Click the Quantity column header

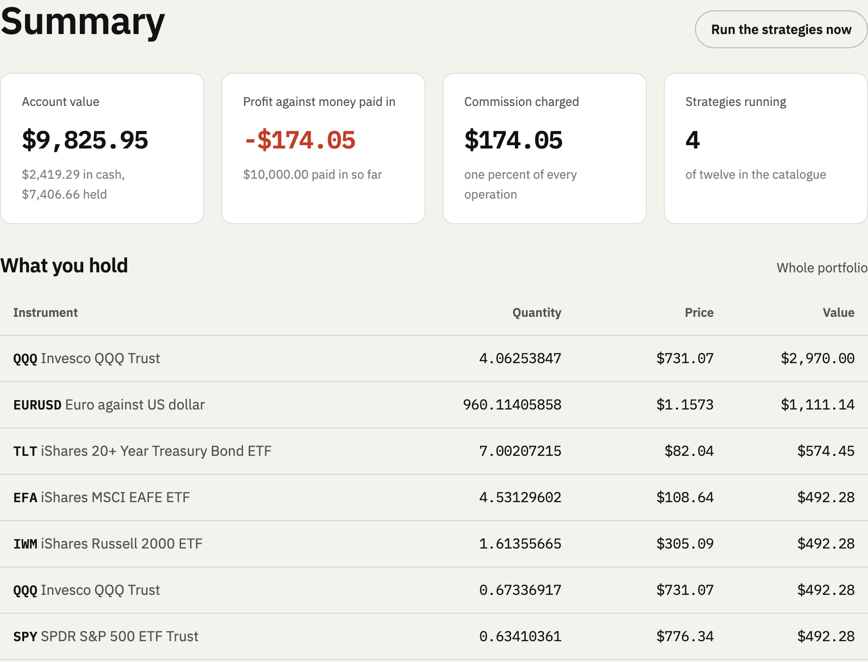click(x=537, y=313)
